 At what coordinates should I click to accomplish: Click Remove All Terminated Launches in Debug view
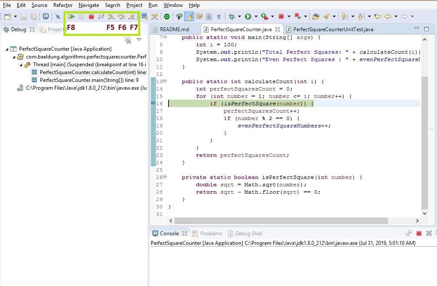coord(128,40)
